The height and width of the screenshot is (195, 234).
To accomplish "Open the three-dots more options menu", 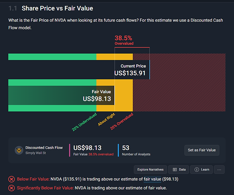I will pos(219,170).
